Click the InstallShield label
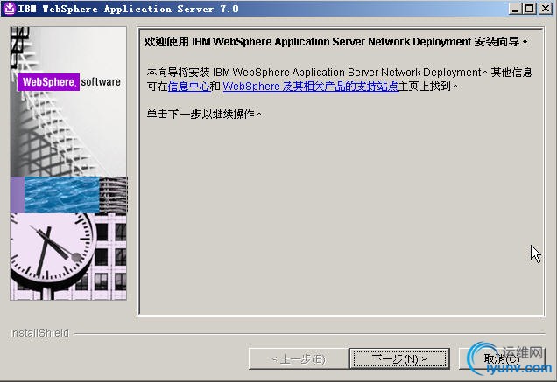Image resolution: width=557 pixels, height=382 pixels. pyautogui.click(x=39, y=333)
